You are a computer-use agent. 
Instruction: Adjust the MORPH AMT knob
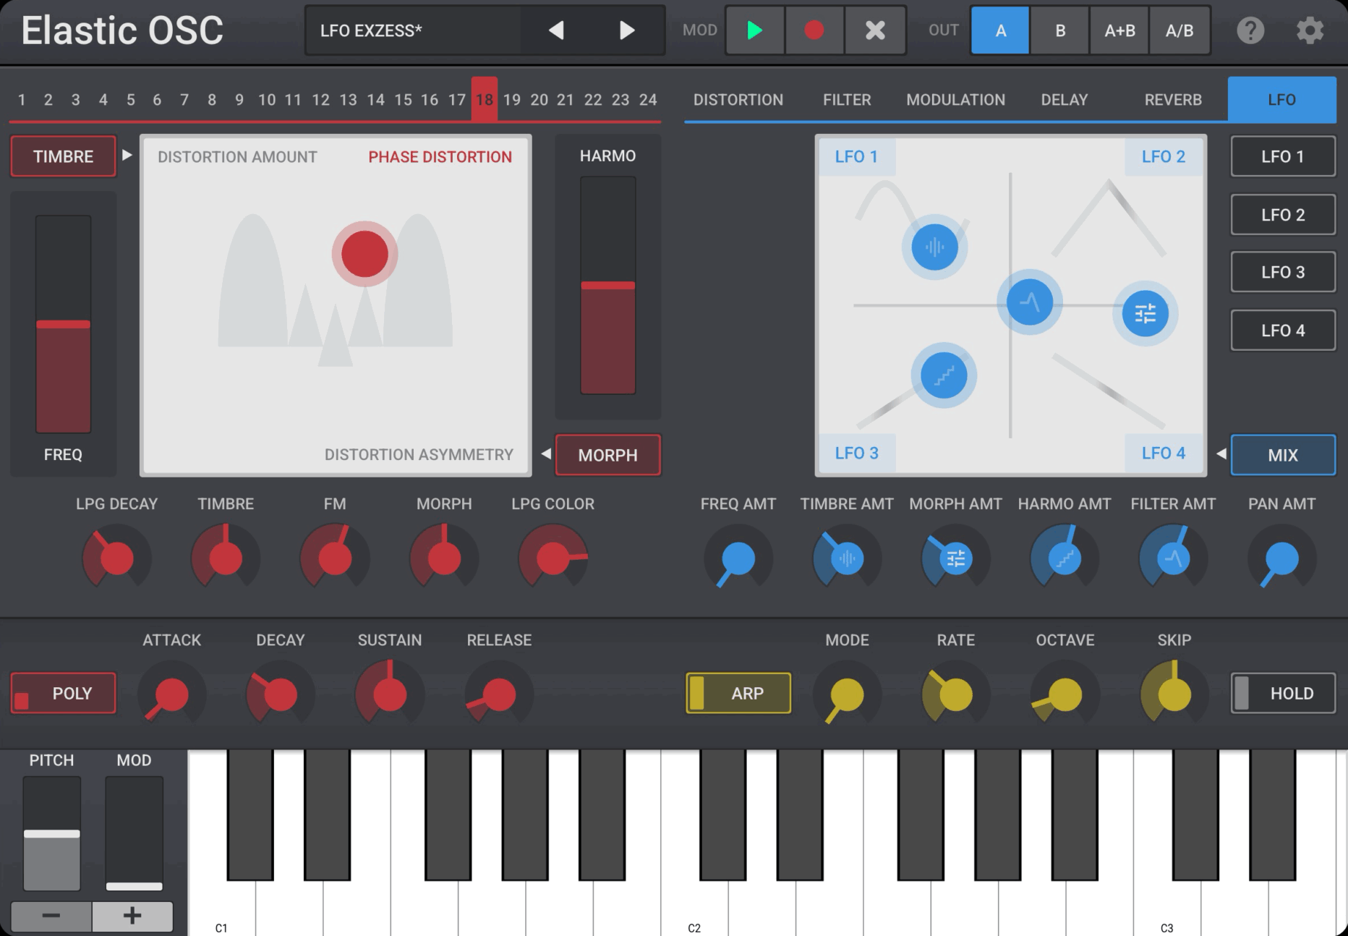pos(955,558)
